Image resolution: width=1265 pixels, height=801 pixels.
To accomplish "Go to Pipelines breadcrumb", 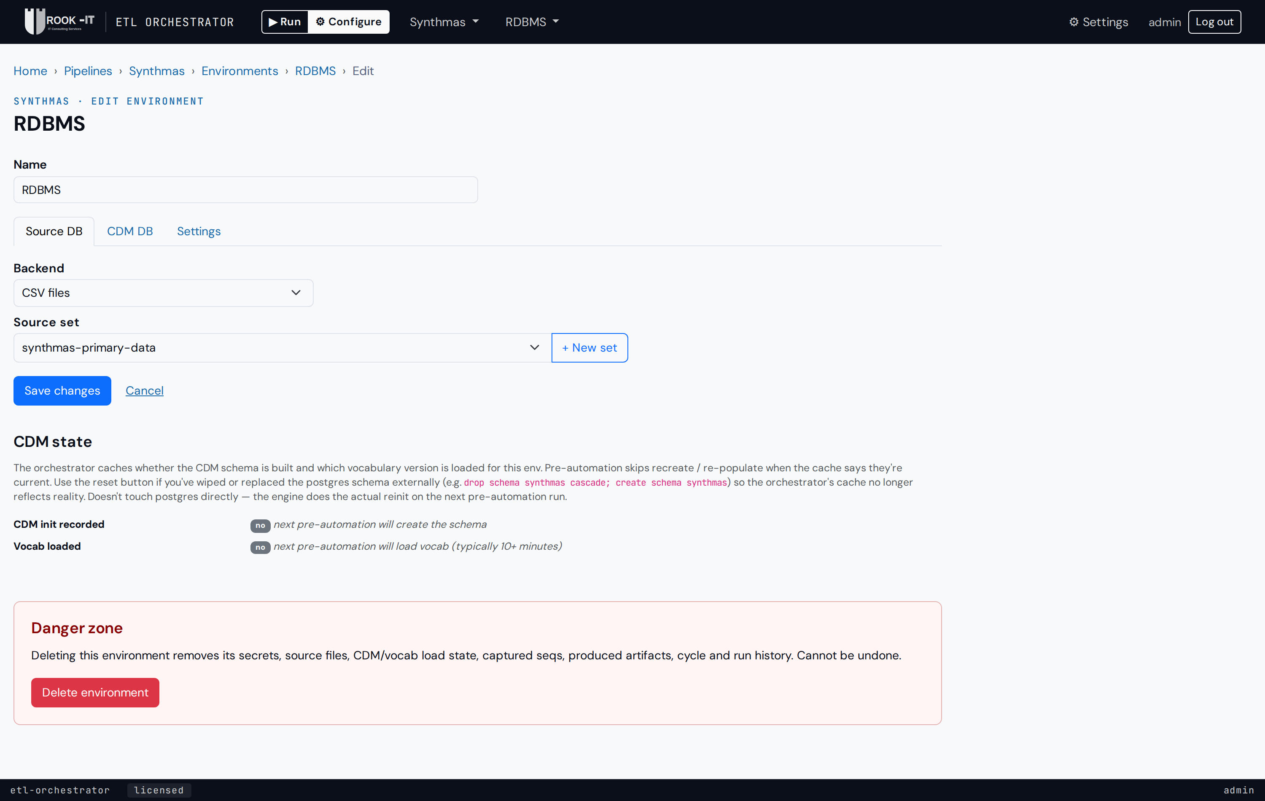I will pyautogui.click(x=88, y=71).
